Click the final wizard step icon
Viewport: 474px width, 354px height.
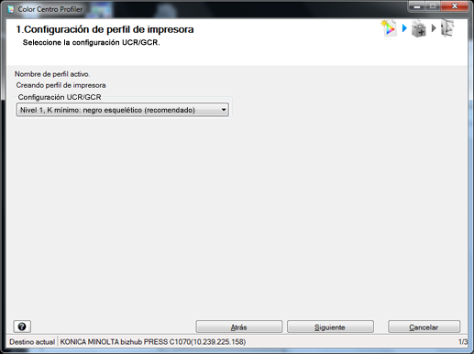pos(447,28)
